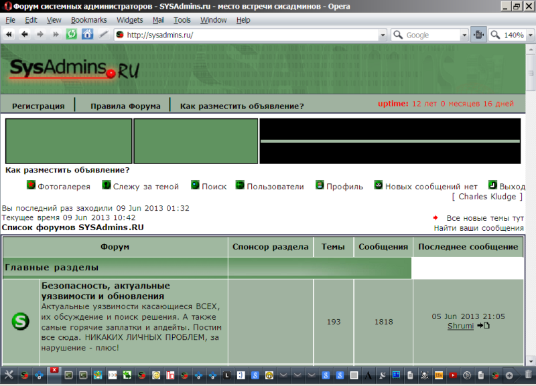Open the Mail menu

158,20
